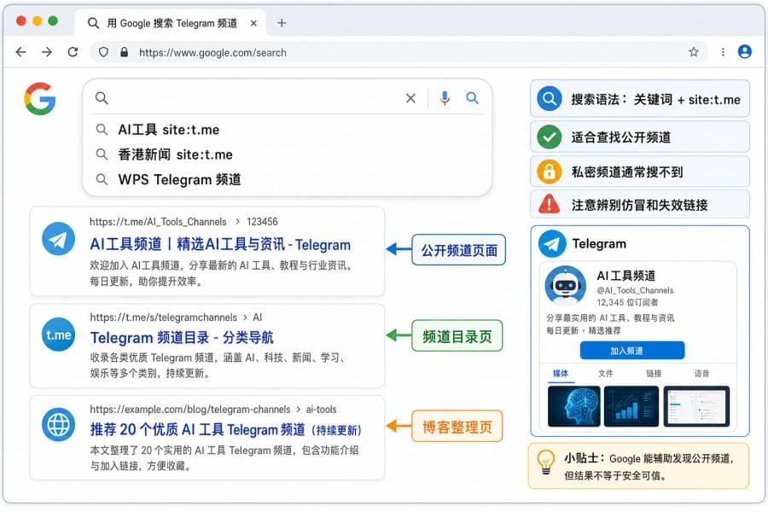
Task: Click the 加入频道 button
Action: pyautogui.click(x=632, y=351)
